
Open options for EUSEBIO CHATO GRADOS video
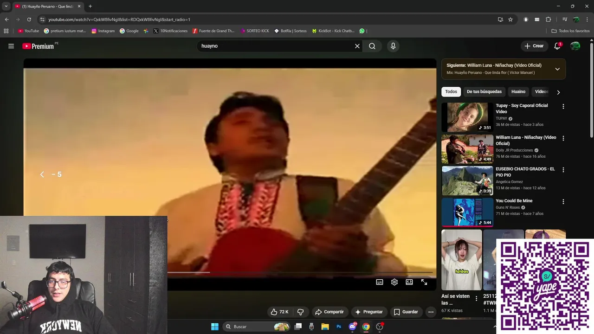pos(563,170)
